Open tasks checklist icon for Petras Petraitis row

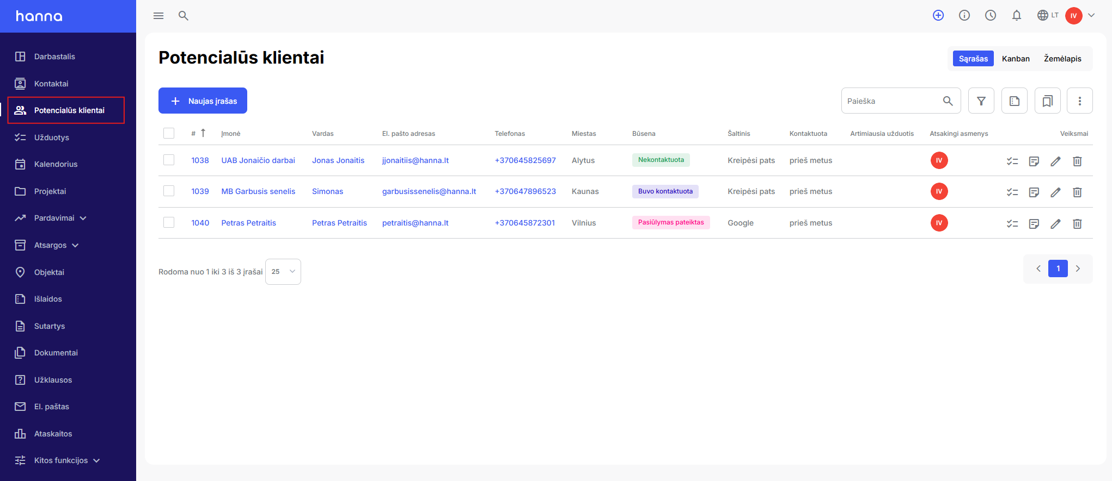[x=1012, y=224]
